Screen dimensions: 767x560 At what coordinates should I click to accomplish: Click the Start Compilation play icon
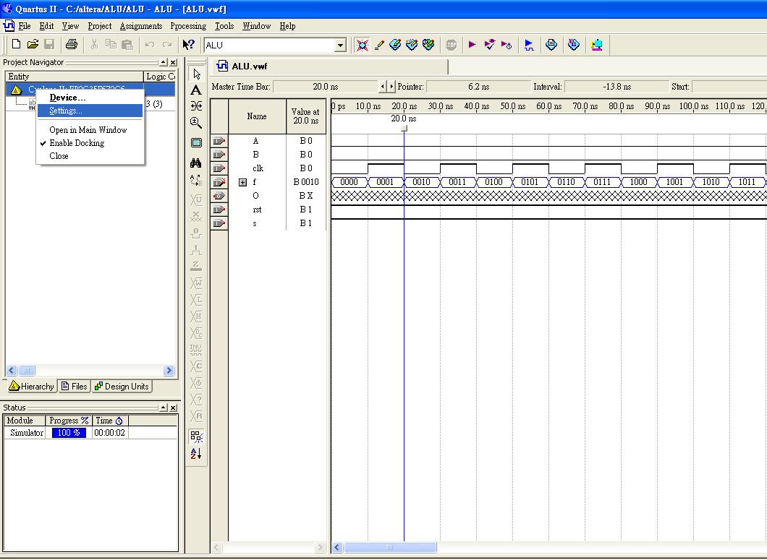tap(472, 45)
